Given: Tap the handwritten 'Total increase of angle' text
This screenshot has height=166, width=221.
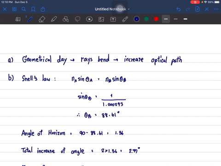Looking at the screenshot, I should click(x=52, y=151).
